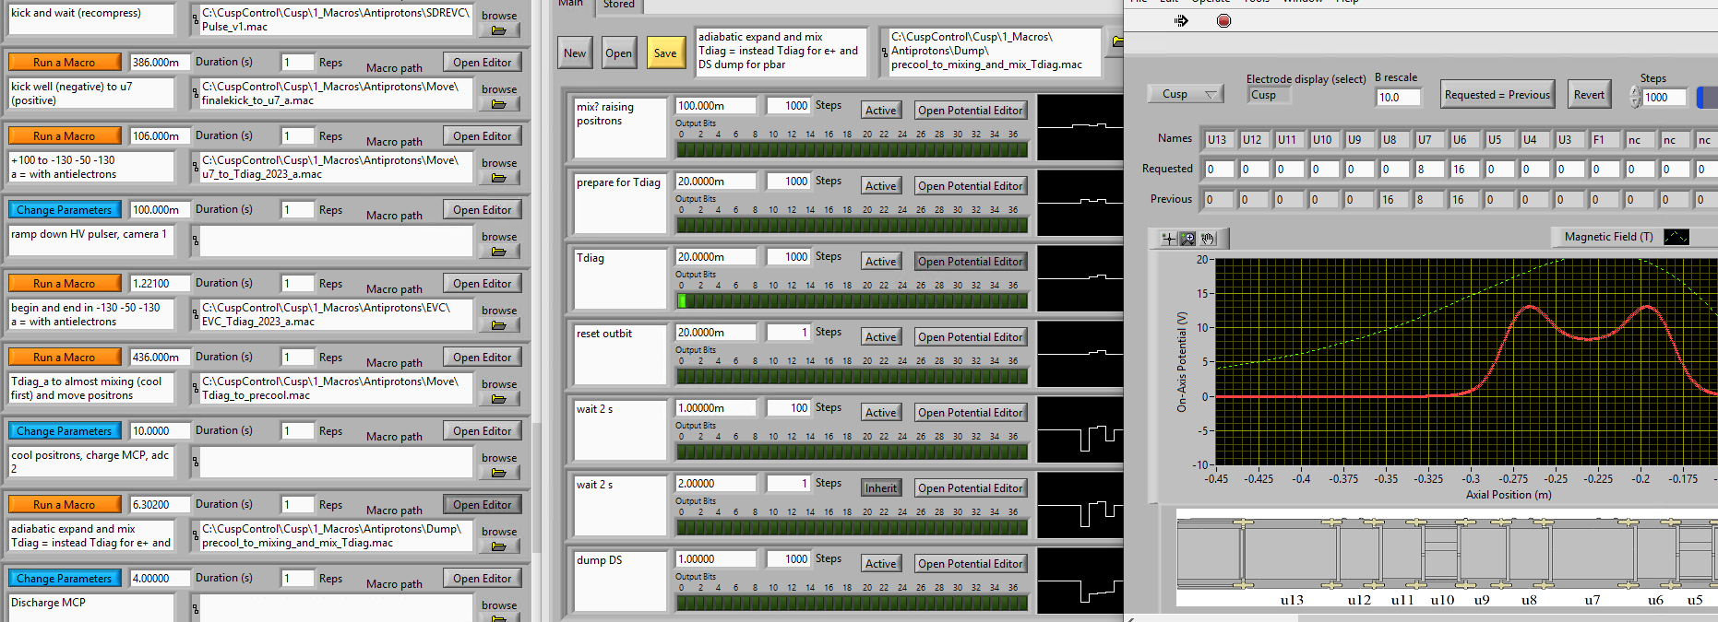Open Potential Editor for Tdiag row
The height and width of the screenshot is (622, 1718).
[971, 261]
